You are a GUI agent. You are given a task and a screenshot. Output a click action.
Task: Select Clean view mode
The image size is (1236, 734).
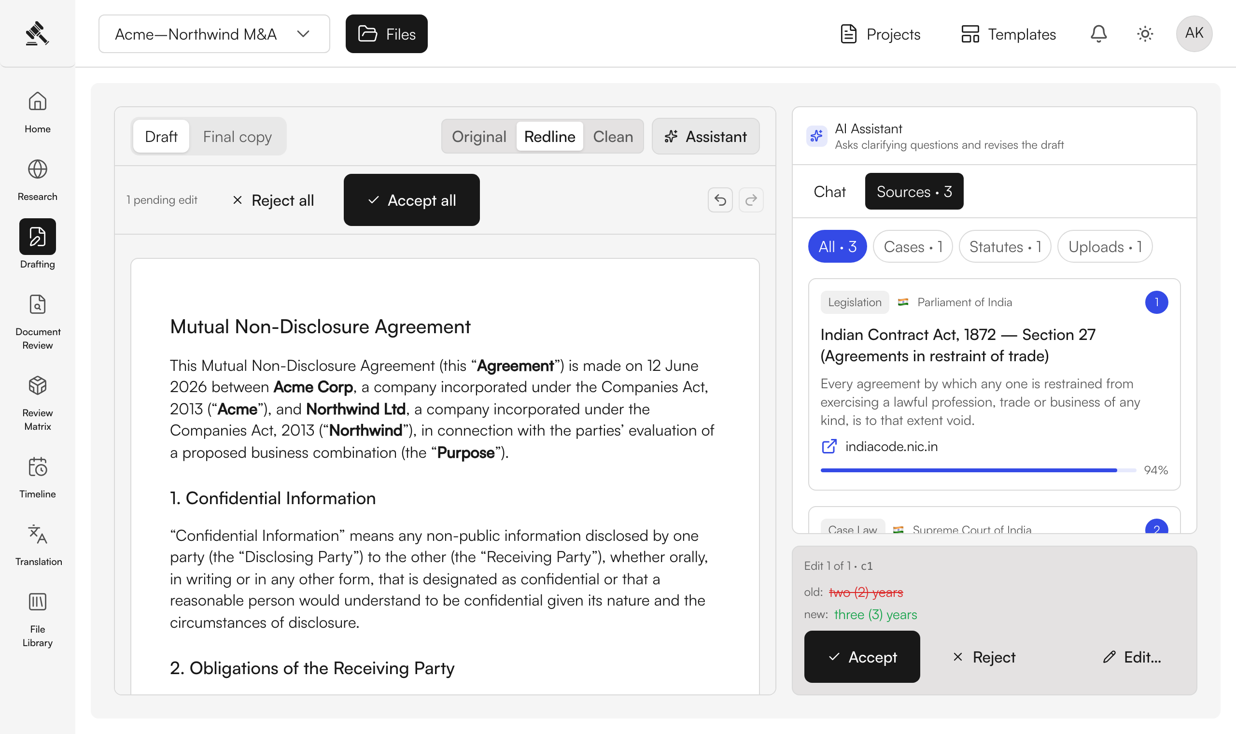[x=613, y=136]
